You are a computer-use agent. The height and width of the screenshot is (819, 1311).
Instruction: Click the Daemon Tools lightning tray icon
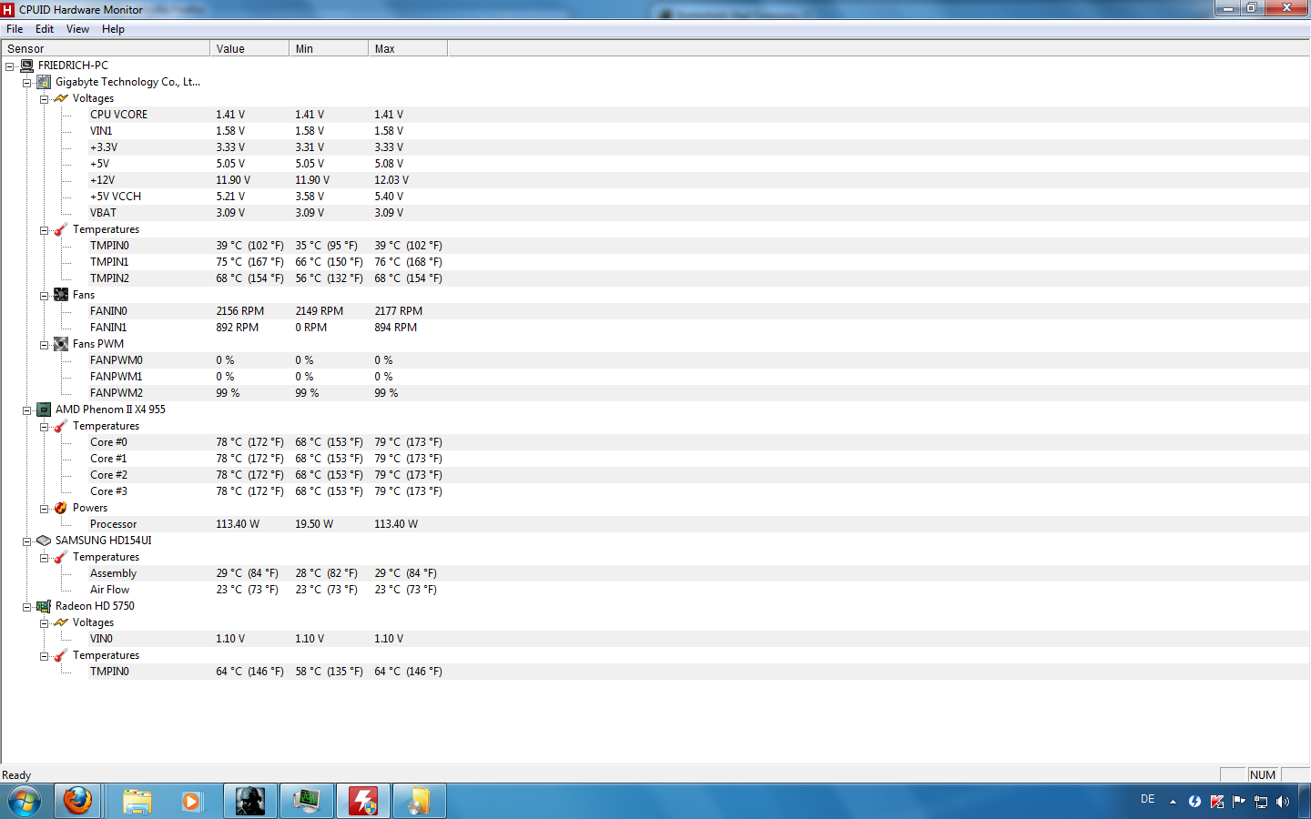(1195, 802)
